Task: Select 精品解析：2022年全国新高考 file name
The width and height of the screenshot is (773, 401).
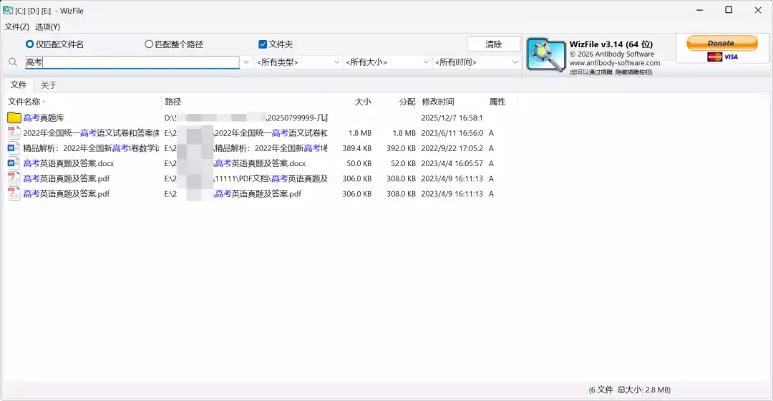Action: point(91,148)
